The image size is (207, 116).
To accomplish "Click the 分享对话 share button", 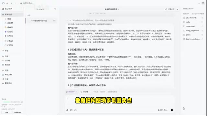I will (169, 9).
